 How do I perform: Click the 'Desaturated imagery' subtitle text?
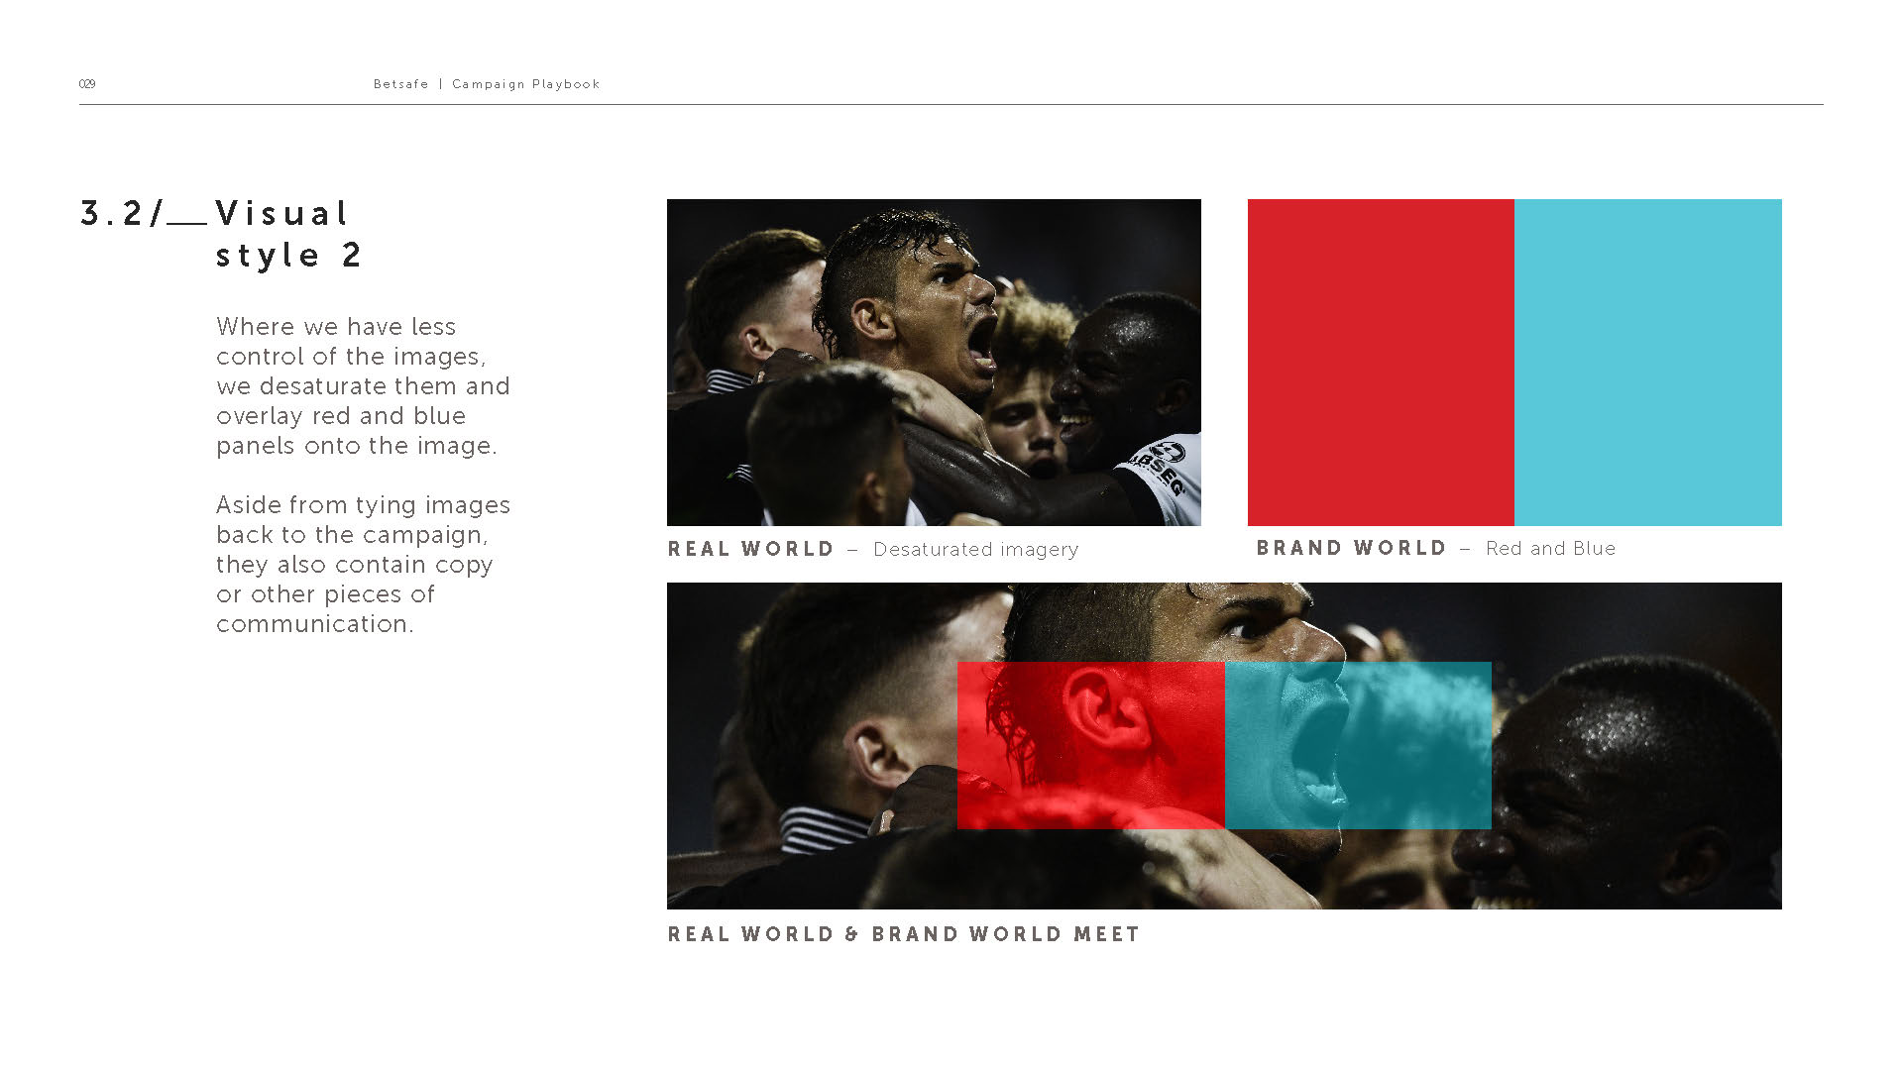pyautogui.click(x=976, y=550)
